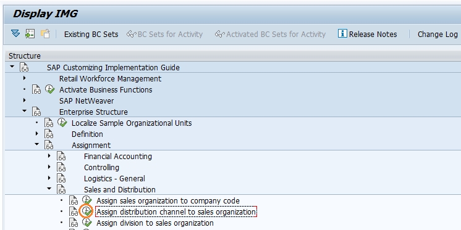Select 'SAP NetWeaver' label
This screenshot has width=461, height=230.
[87, 101]
